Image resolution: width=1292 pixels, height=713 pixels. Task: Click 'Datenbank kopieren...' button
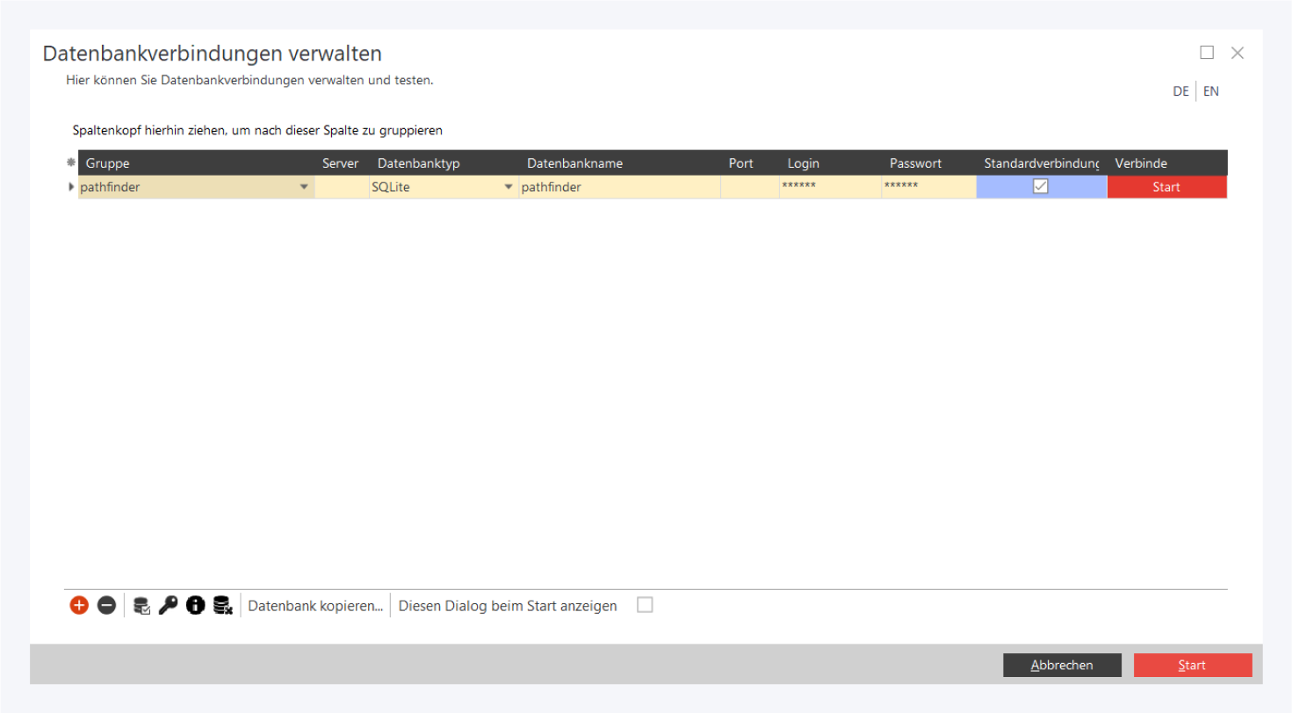[315, 606]
